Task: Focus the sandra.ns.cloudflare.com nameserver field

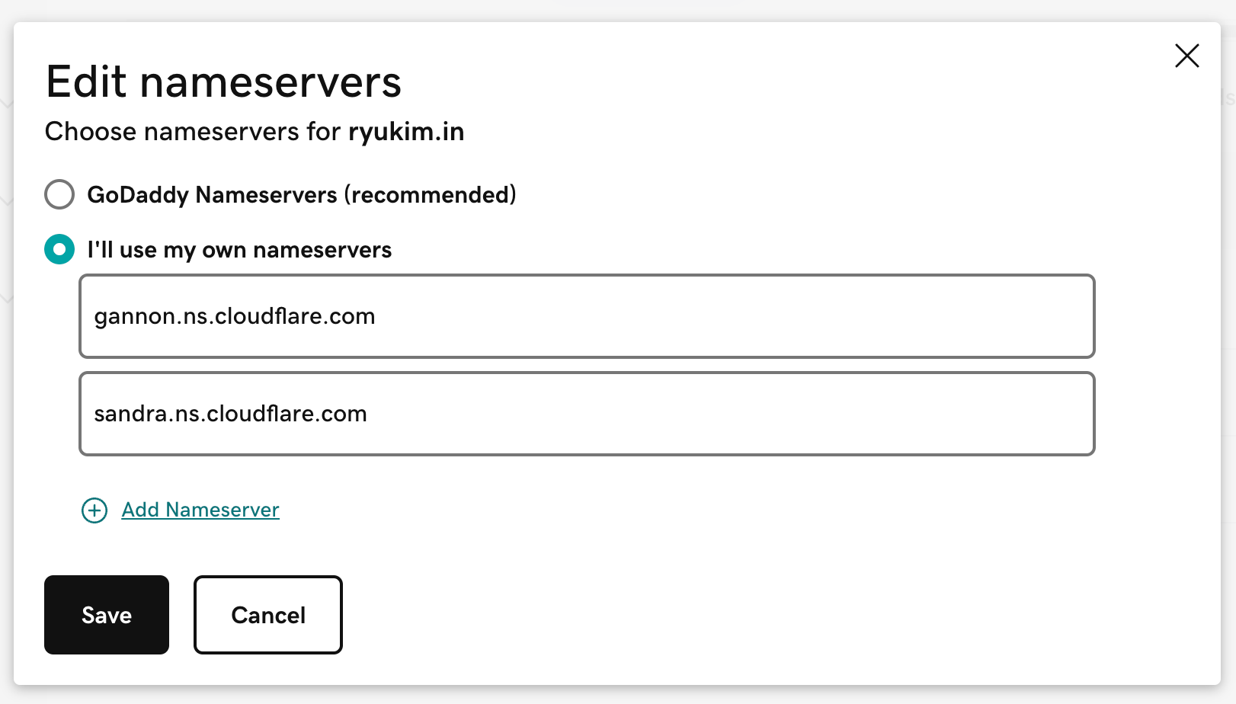Action: (x=587, y=414)
